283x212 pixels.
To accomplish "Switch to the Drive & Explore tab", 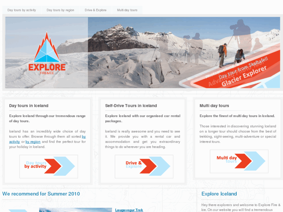I will coord(95,10).
